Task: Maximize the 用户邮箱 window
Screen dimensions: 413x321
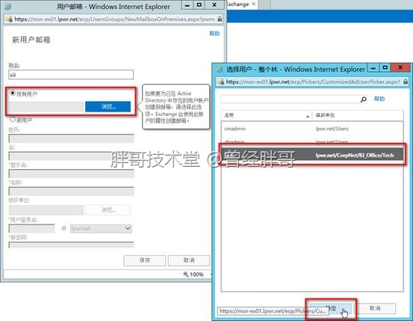Action: (199, 5)
